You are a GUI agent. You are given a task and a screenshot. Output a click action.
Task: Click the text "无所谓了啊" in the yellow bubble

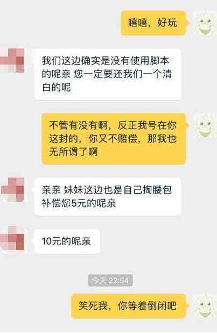(73, 152)
